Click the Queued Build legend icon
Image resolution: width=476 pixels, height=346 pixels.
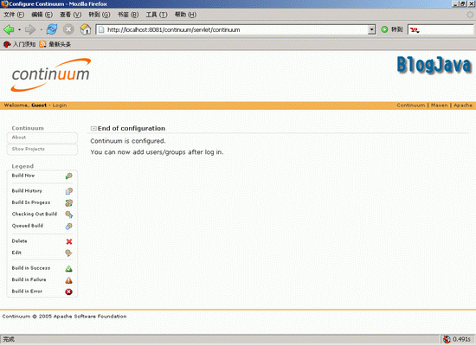[x=69, y=226]
